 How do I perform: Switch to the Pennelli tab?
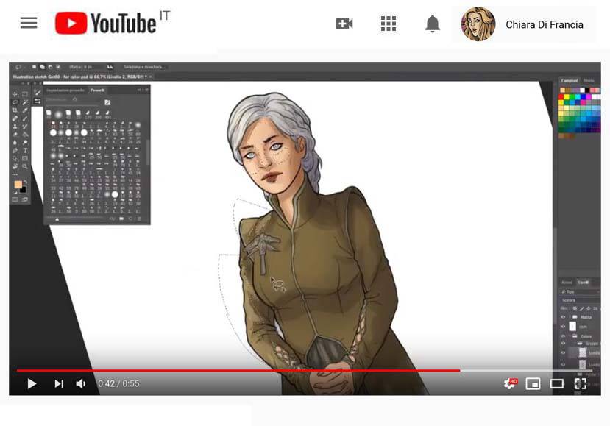[97, 90]
